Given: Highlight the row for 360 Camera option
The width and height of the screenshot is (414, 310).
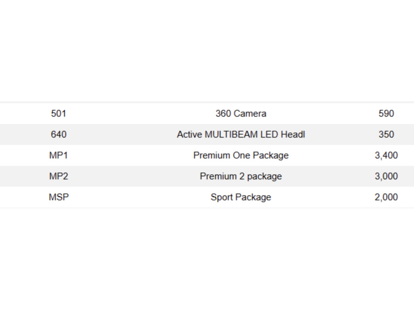Looking at the screenshot, I should pos(207,113).
